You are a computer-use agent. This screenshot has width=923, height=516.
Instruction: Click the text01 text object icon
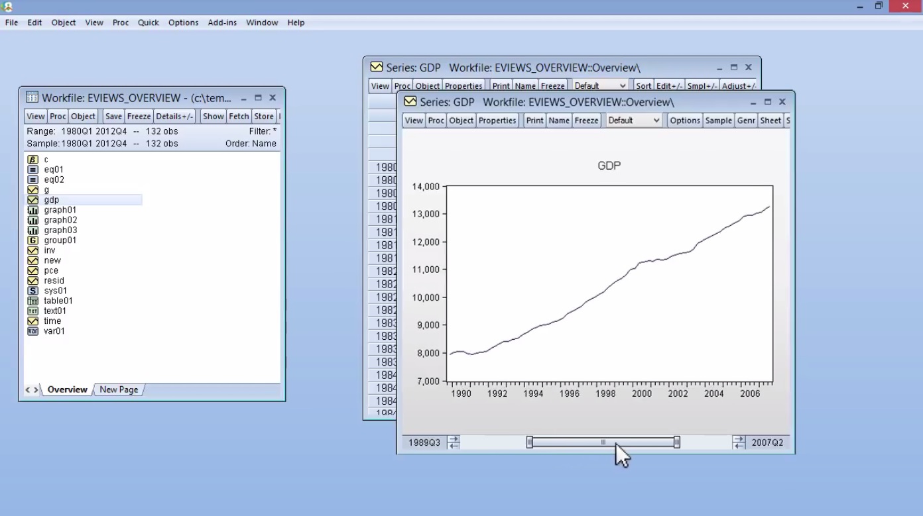pos(32,311)
